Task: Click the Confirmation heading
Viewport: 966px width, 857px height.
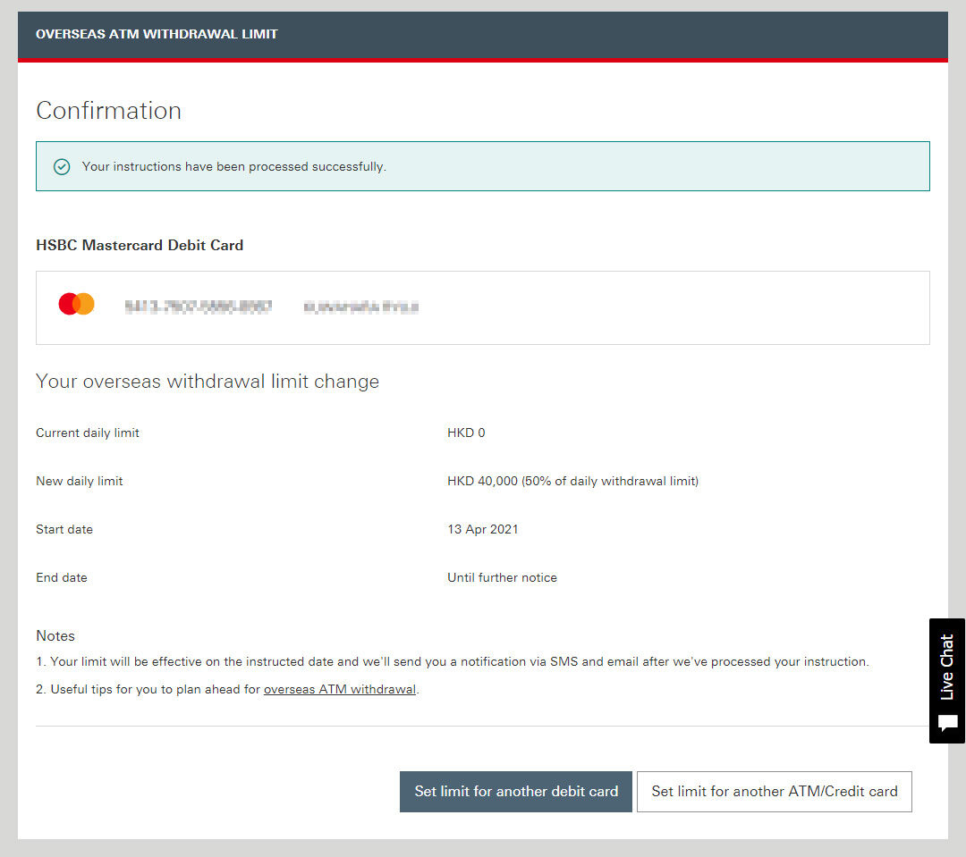Action: [x=108, y=111]
